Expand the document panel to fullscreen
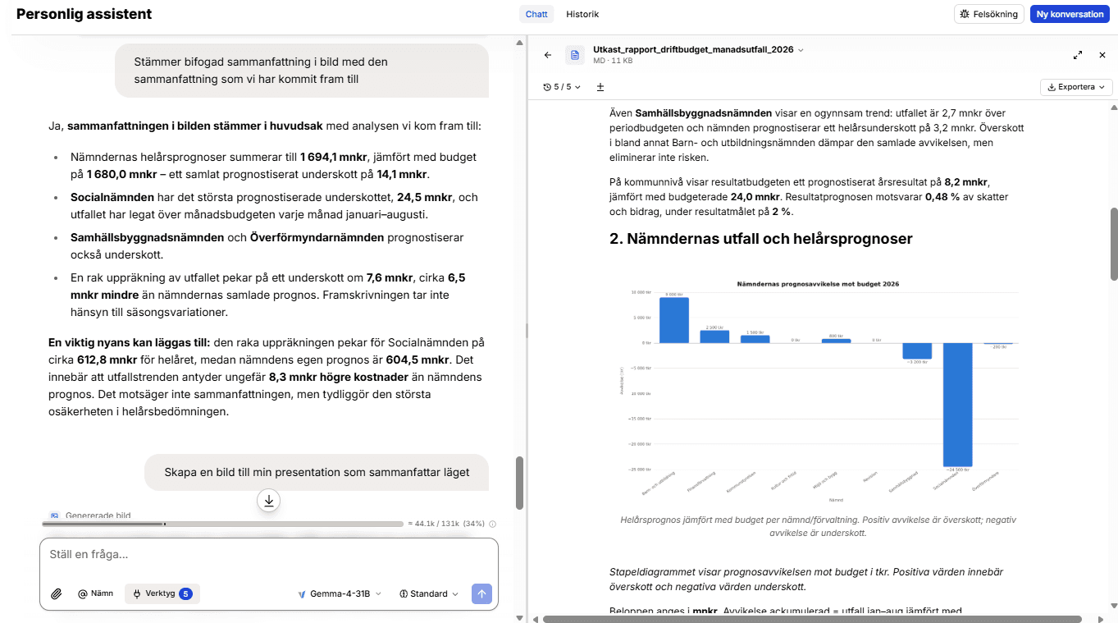The height and width of the screenshot is (623, 1118). [1077, 55]
